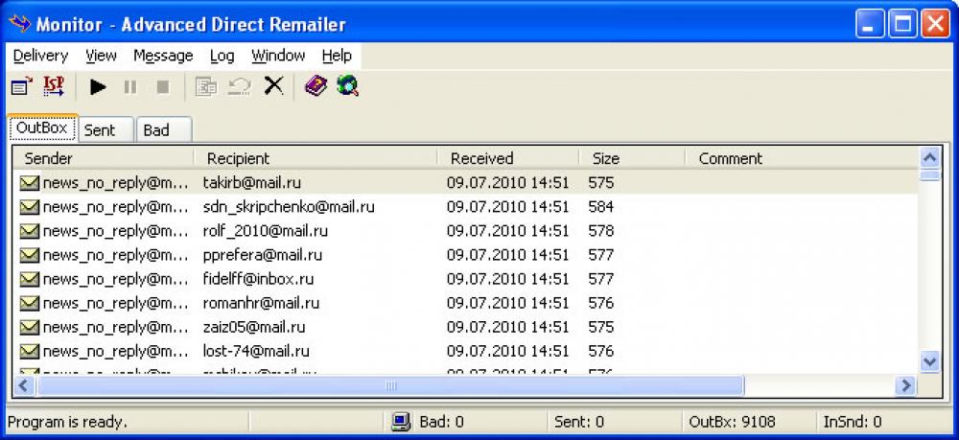959x440 pixels.
Task: Select recipient zaiz05@mail.ru
Action: [254, 328]
